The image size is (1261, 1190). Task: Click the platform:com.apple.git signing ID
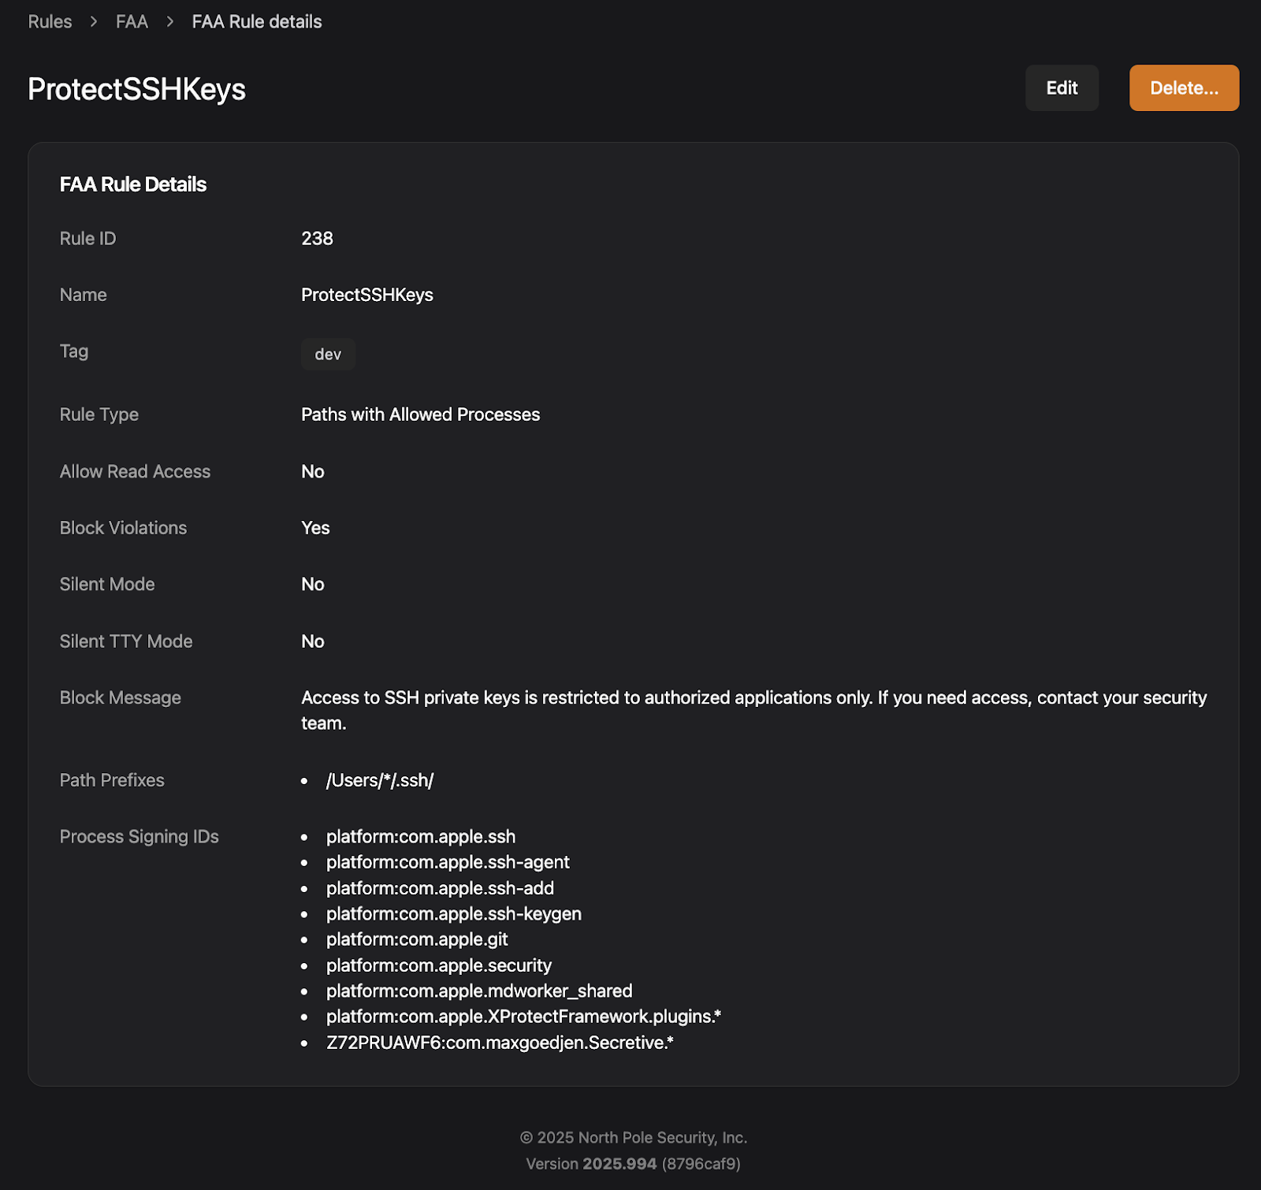pos(417,939)
